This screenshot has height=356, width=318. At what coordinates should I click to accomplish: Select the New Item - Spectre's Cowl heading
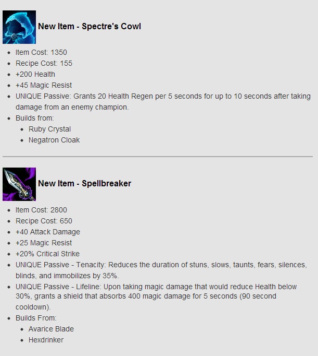tap(90, 26)
